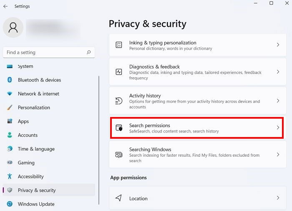Click the Accounts person icon in sidebar
This screenshot has width=292, height=211.
tap(10, 135)
